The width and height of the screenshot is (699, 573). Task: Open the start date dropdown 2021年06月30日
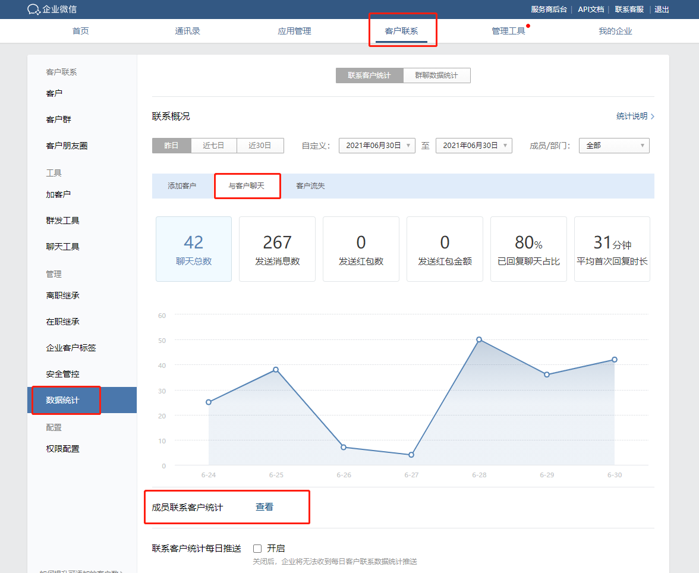(x=376, y=145)
